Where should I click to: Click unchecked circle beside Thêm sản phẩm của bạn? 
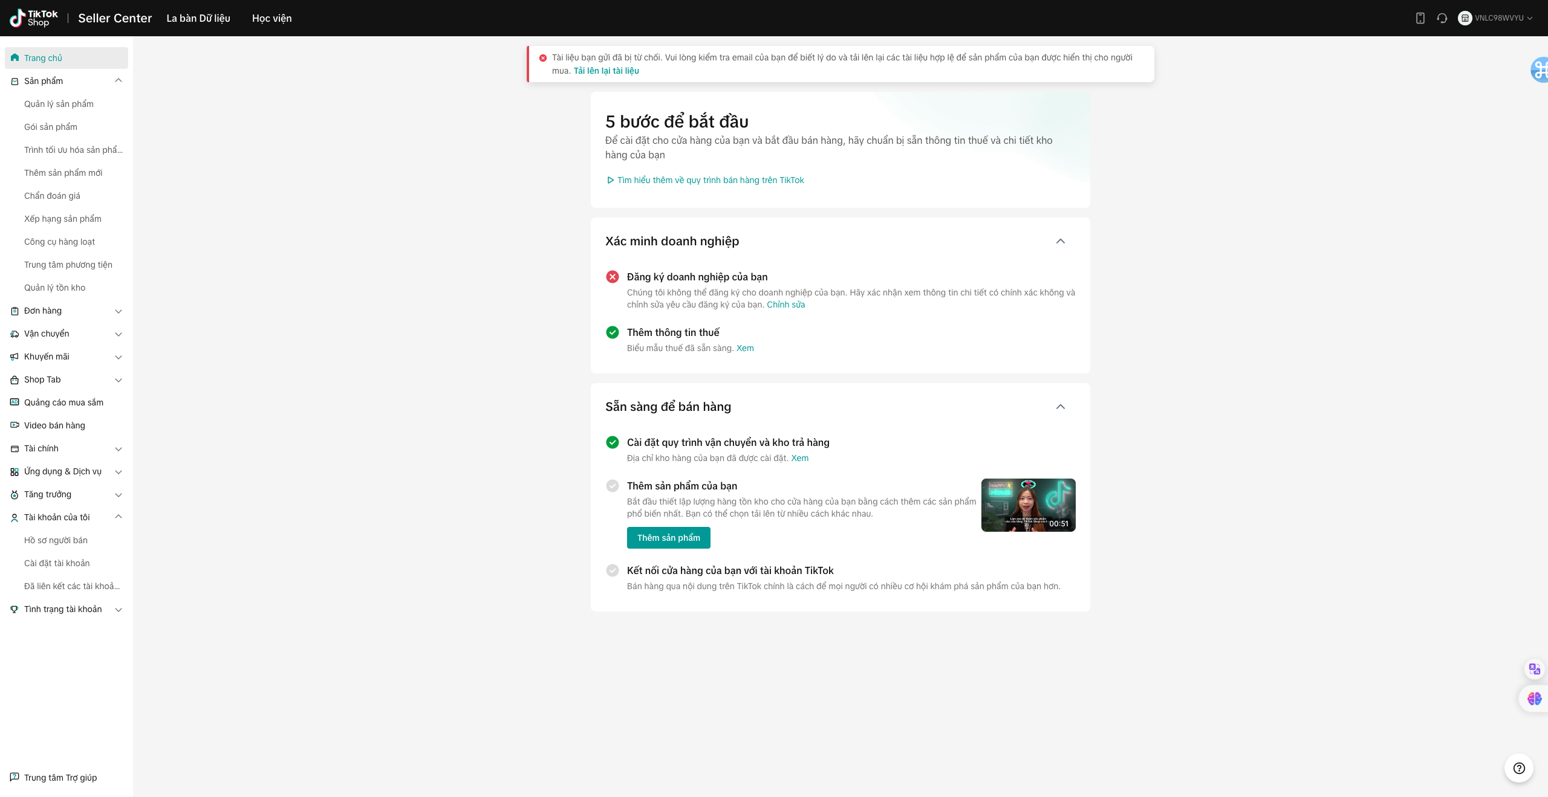coord(613,486)
